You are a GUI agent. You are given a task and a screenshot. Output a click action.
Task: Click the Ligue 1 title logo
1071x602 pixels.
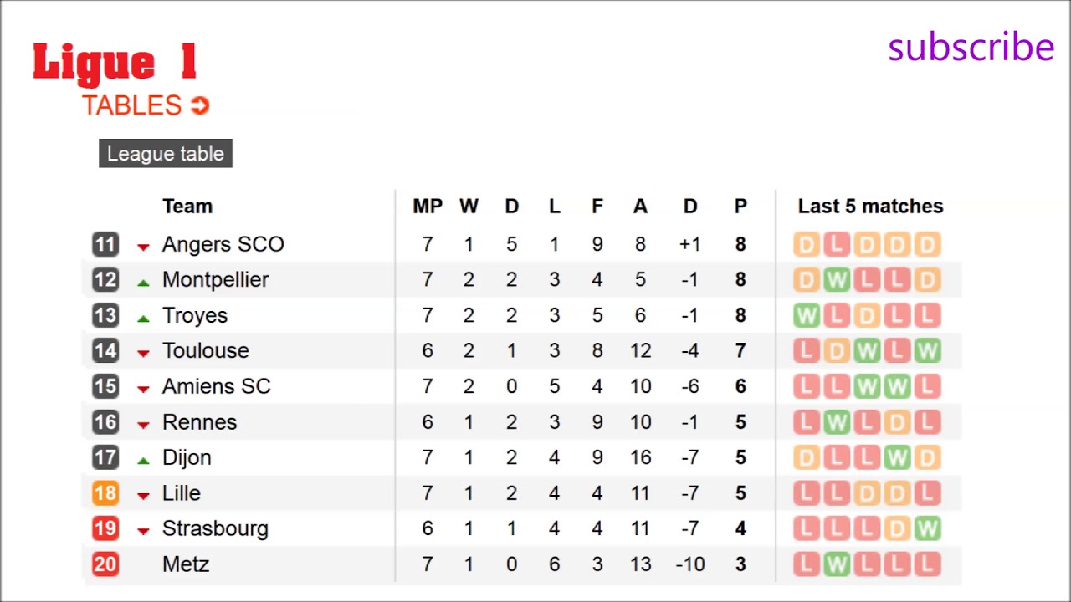pos(115,64)
